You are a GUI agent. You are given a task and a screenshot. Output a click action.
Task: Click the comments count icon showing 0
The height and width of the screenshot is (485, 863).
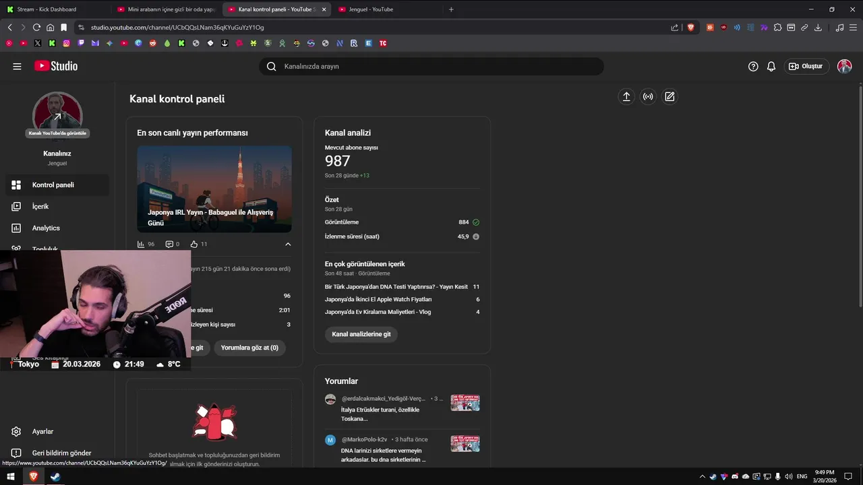pos(173,244)
